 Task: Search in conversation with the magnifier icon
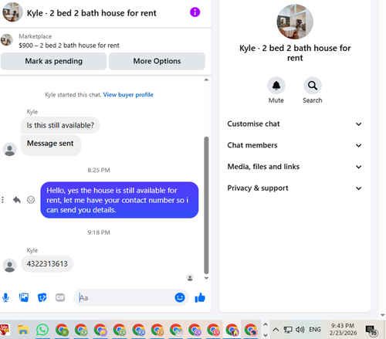[x=313, y=86]
